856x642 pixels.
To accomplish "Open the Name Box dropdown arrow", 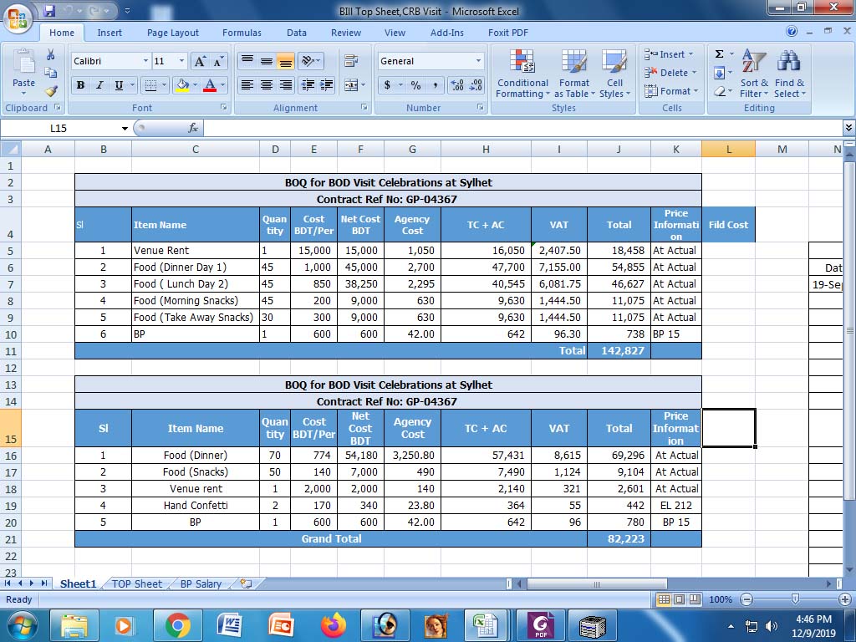I will click(125, 129).
